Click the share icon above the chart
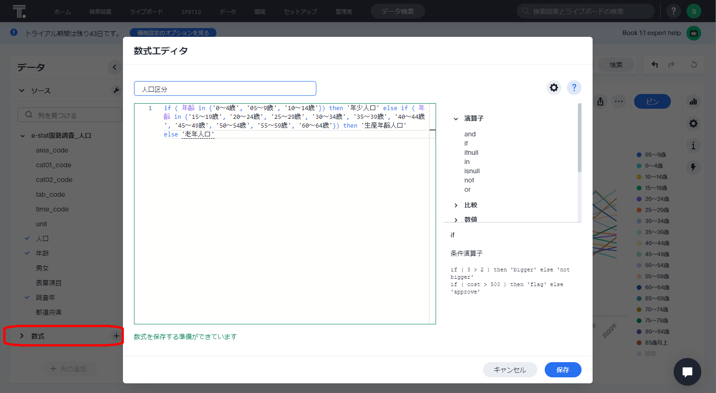Viewport: 716px width, 393px height. (x=600, y=101)
